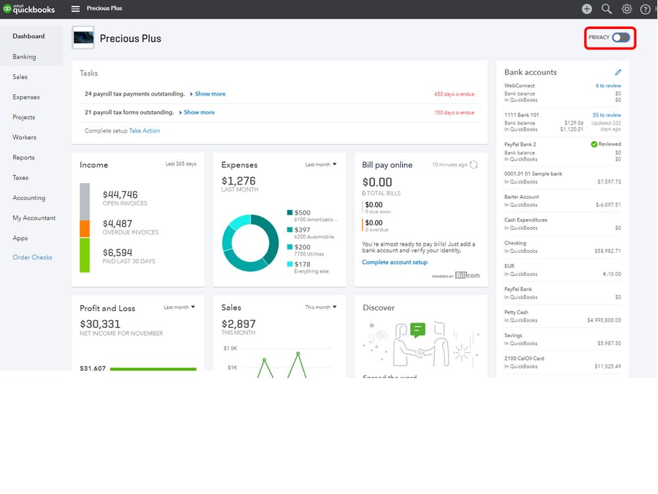
Task: Click the Expenses donut chart
Action: click(x=250, y=243)
